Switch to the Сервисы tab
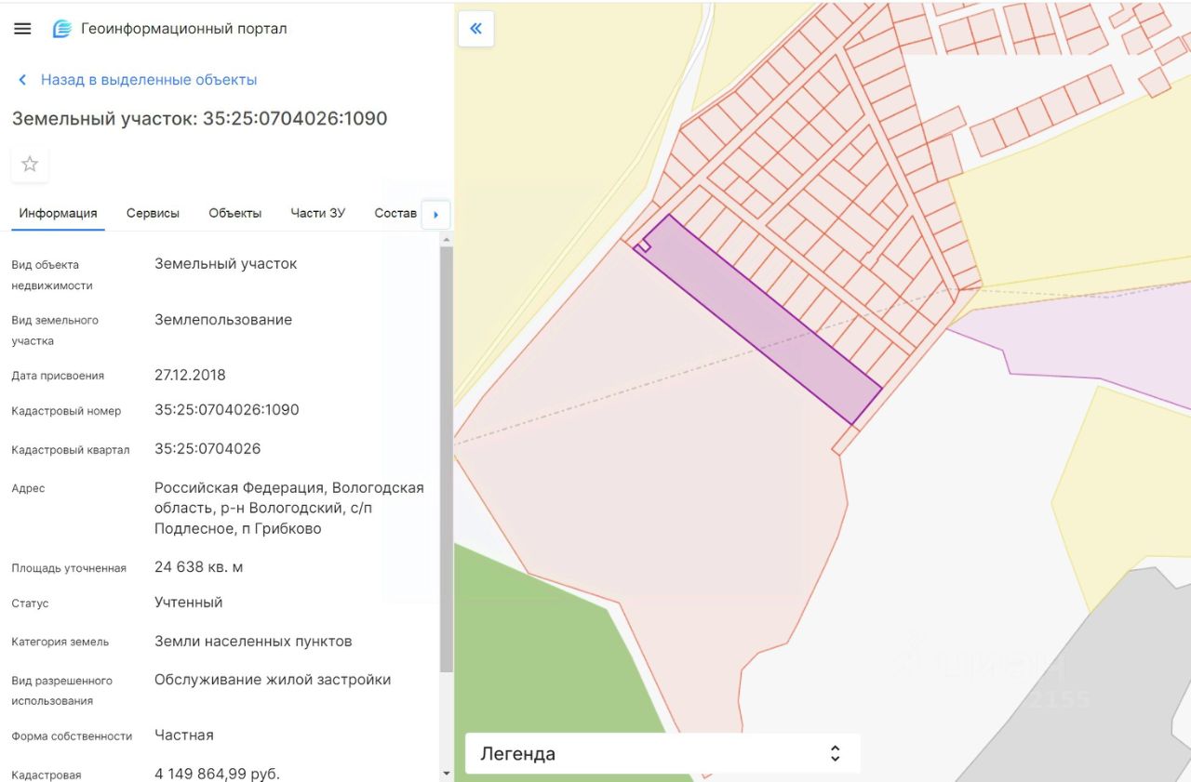 coord(153,213)
